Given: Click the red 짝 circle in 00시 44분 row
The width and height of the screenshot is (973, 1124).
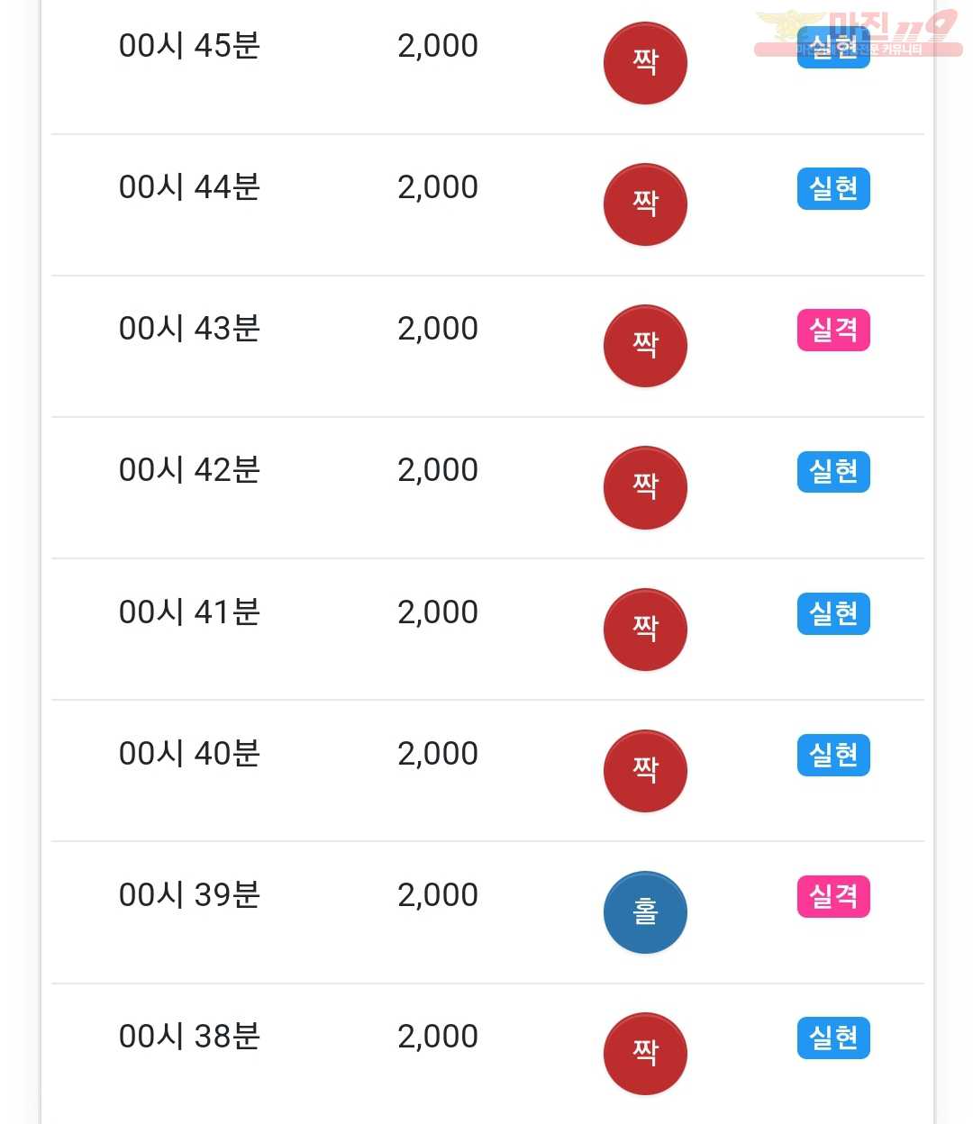Looking at the screenshot, I should coord(645,204).
